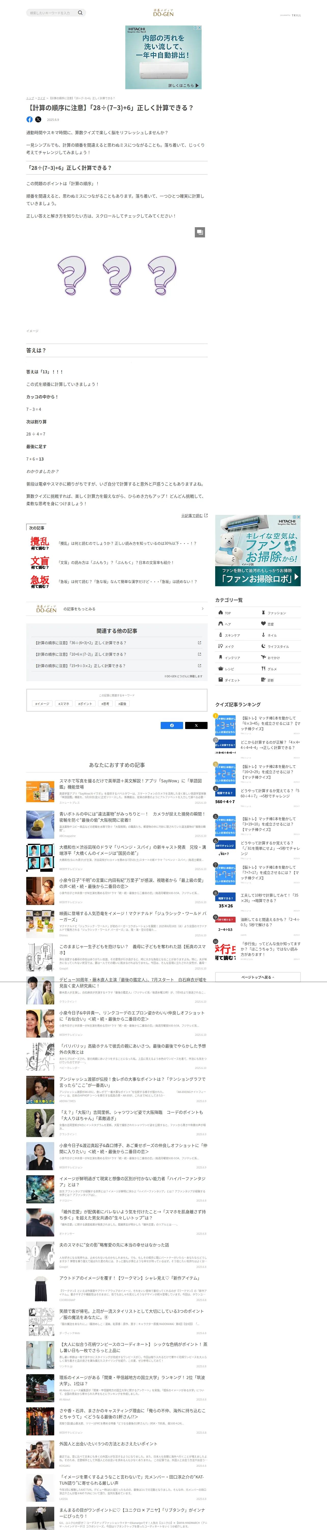The width and height of the screenshot is (327, 1530).
Task: Open the SayWow app article thumbnail
Action: pyautogui.click(x=40, y=790)
